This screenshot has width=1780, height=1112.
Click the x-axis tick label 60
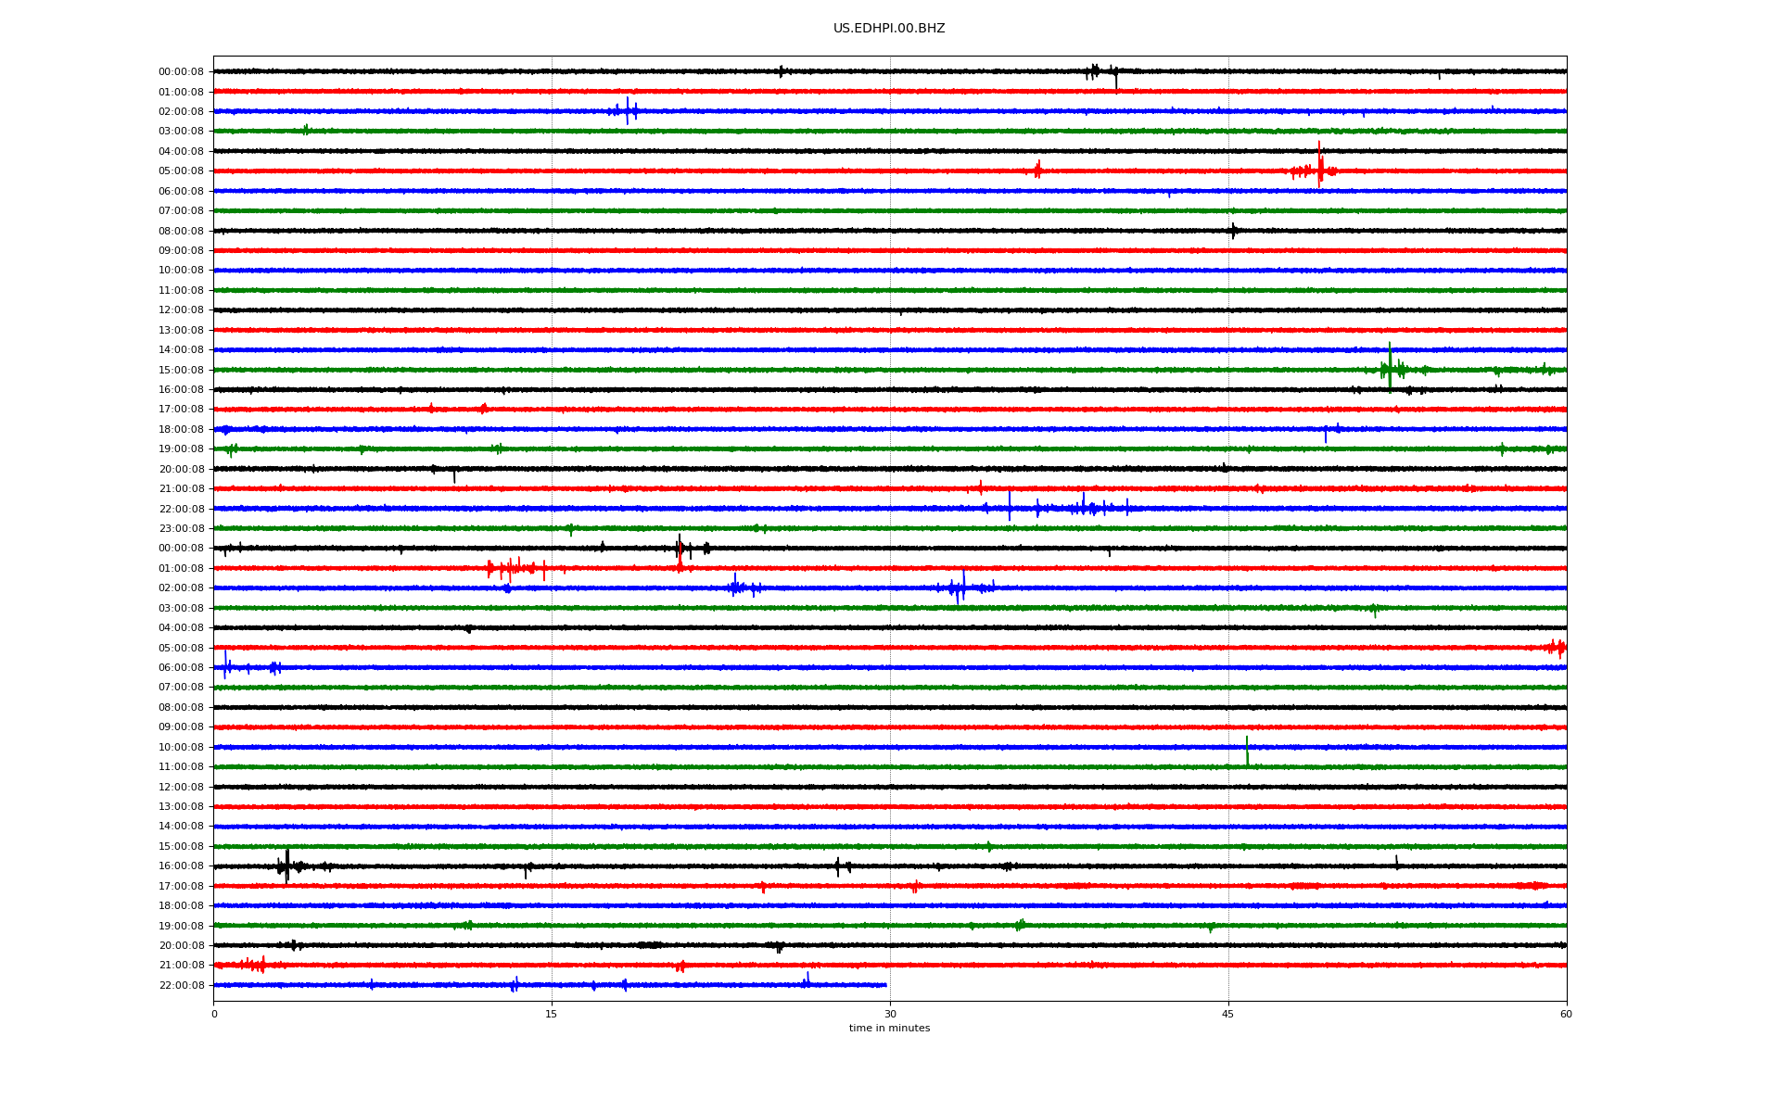tap(1565, 1014)
